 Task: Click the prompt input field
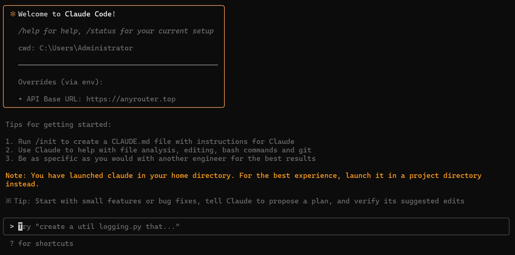point(256,226)
